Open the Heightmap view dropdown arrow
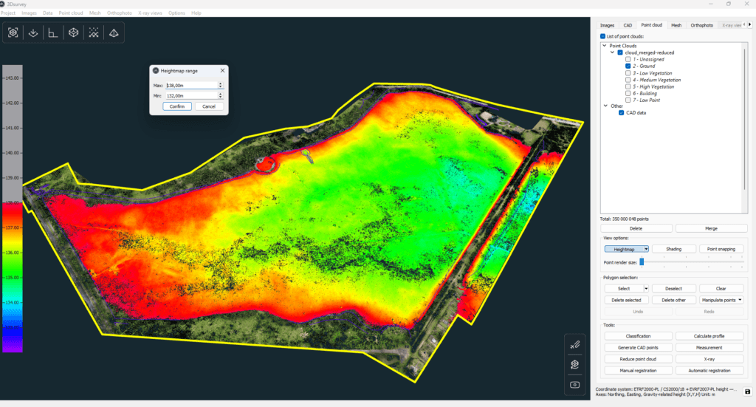The image size is (756, 407). click(x=646, y=250)
